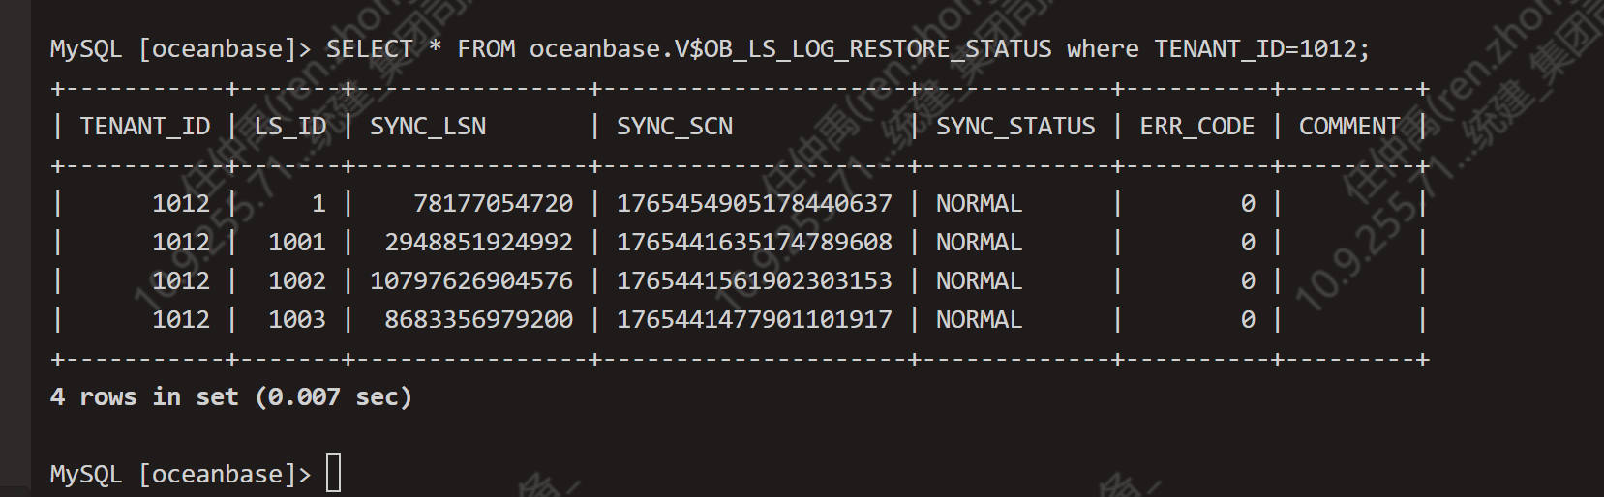Click LS_ID value 1003
The image size is (1604, 497).
coord(297,320)
